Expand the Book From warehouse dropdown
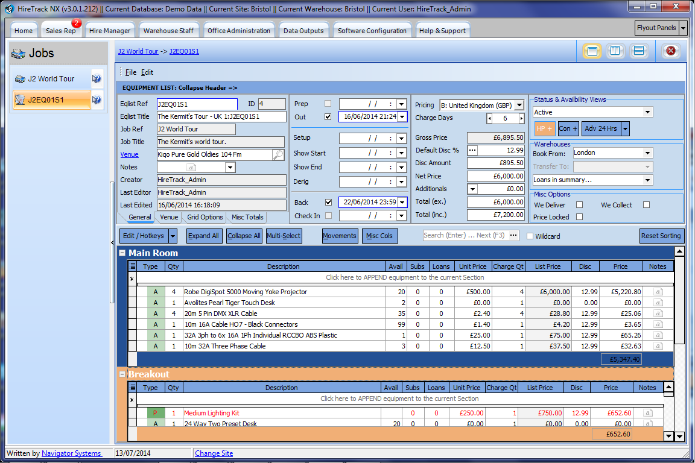Screen dimensions: 695x463 pos(647,153)
